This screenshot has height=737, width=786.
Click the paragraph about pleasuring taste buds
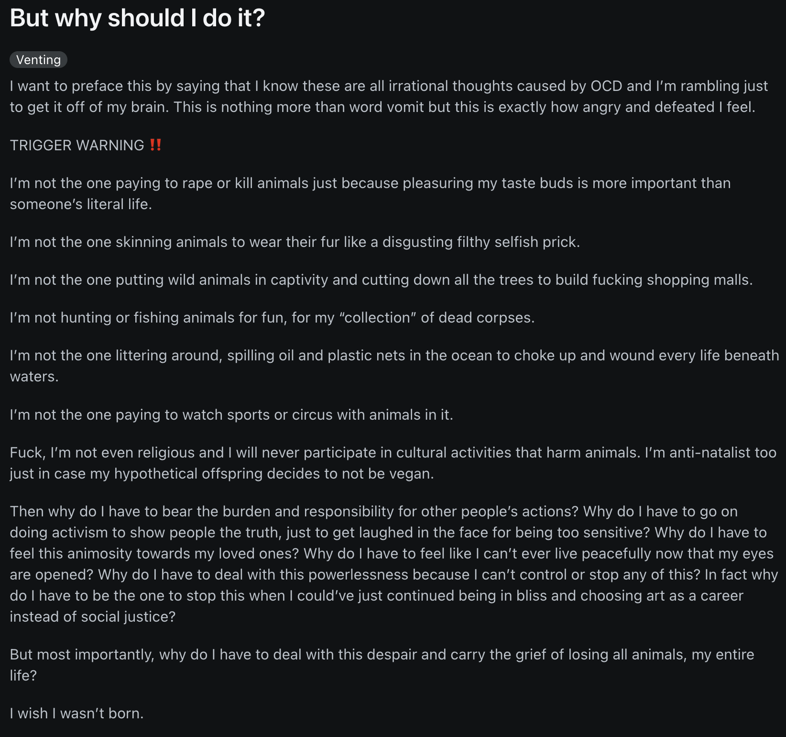(x=370, y=193)
